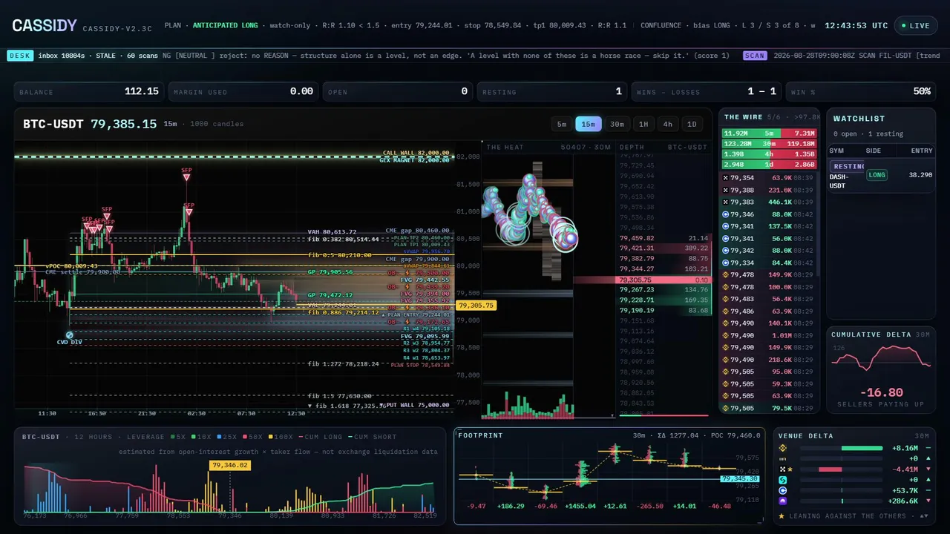This screenshot has width=950, height=534.
Task: Click the BALANCE 112.15 stat card
Action: click(89, 91)
